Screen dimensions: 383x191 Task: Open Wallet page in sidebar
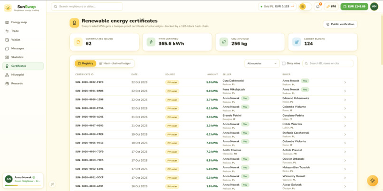[23, 40]
